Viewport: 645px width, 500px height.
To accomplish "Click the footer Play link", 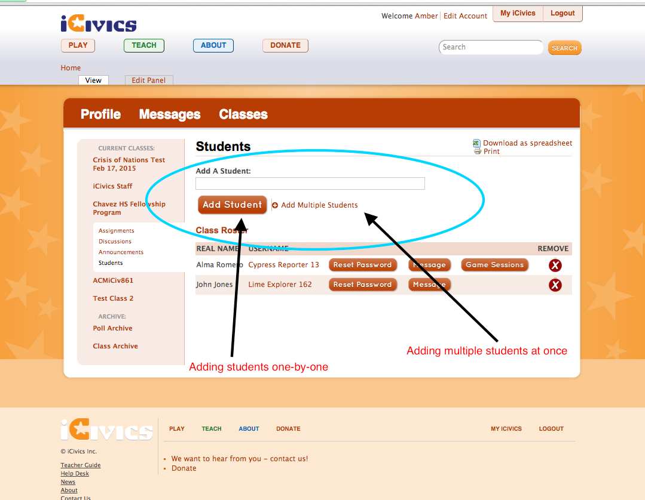I will tap(177, 428).
